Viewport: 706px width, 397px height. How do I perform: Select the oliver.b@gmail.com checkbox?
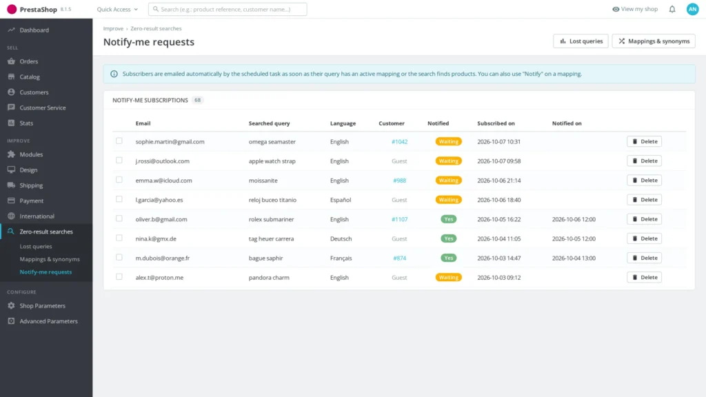click(x=119, y=218)
